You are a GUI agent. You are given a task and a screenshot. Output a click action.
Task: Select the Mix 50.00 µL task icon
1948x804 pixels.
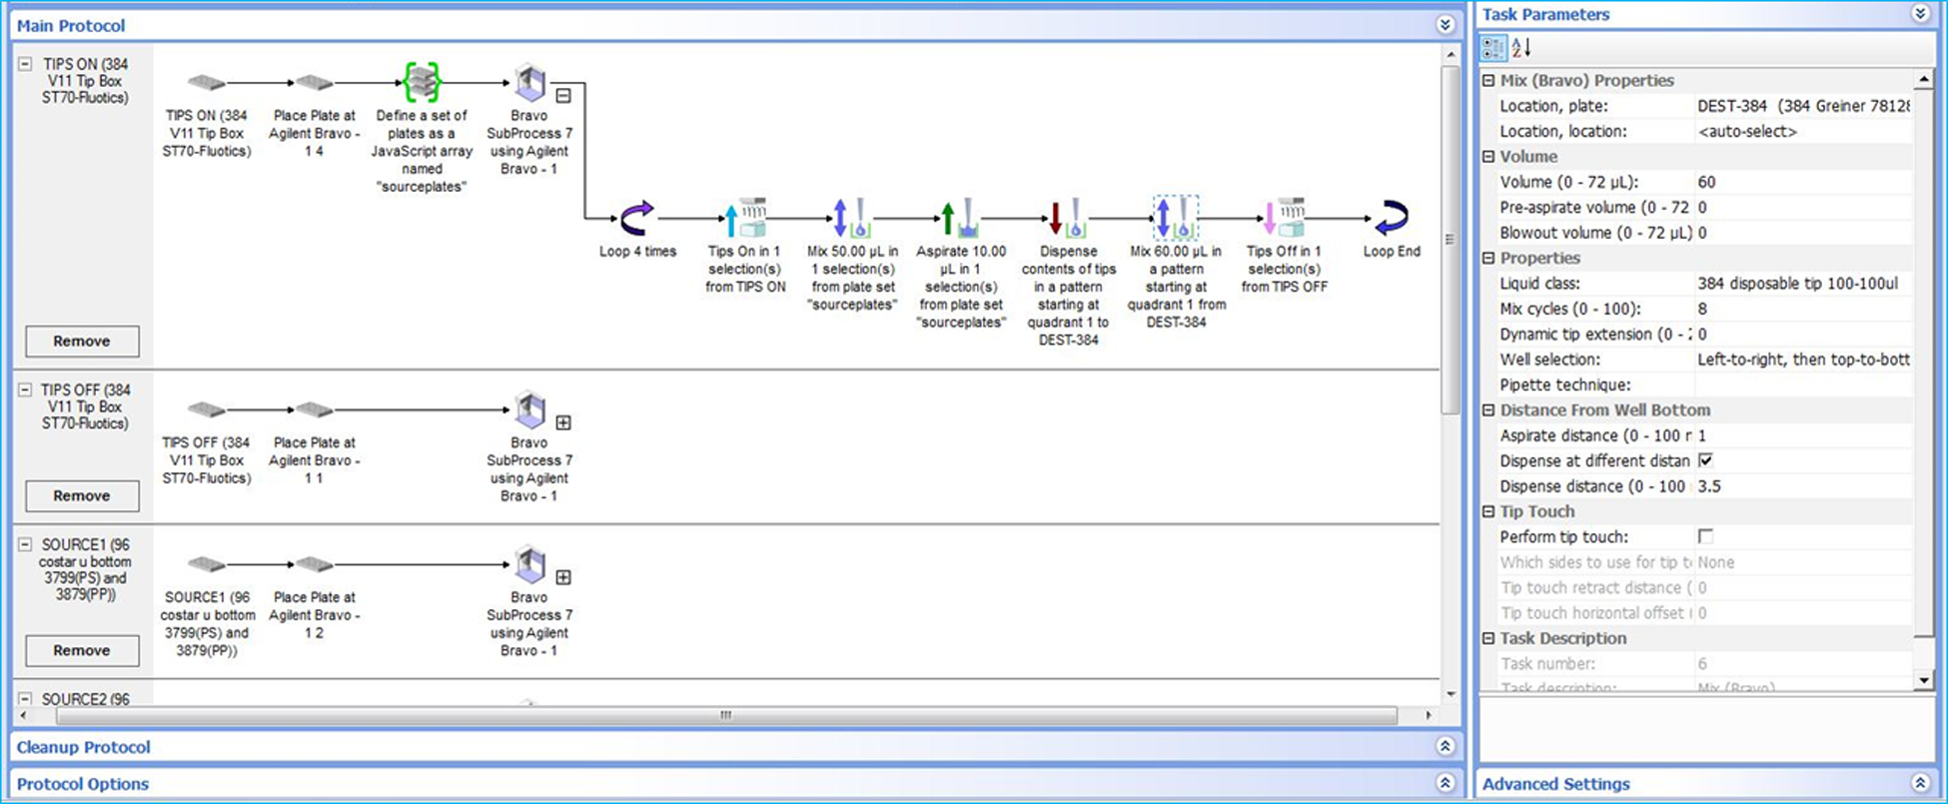851,218
